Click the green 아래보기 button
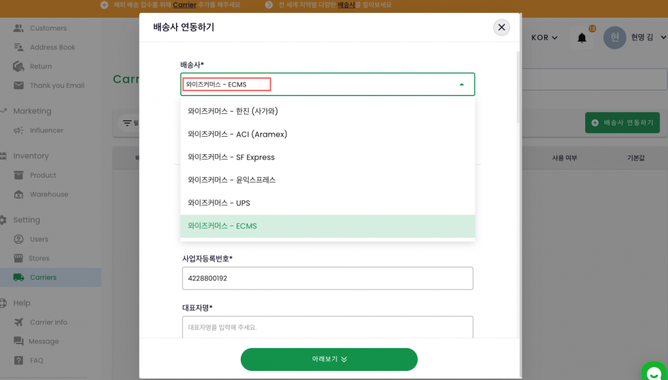Screen dimensions: 668x380 coord(329,359)
